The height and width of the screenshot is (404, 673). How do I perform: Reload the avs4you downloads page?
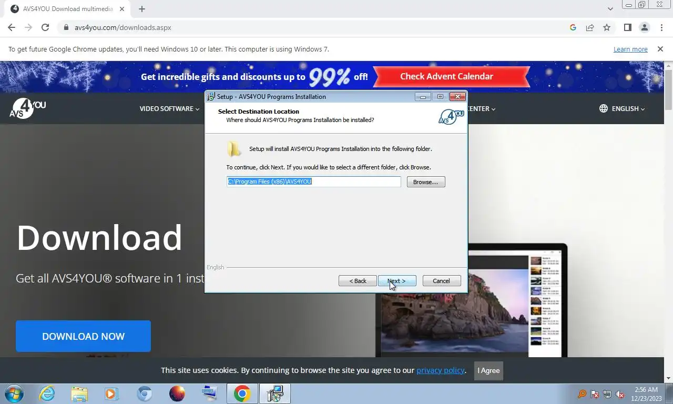point(45,27)
